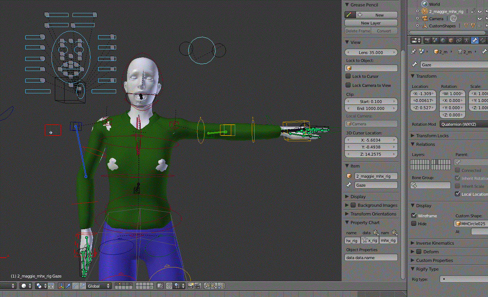The width and height of the screenshot is (488, 297).
Task: Click the armature icon beside 2_maggie_mhx_rig
Action: pos(425,11)
